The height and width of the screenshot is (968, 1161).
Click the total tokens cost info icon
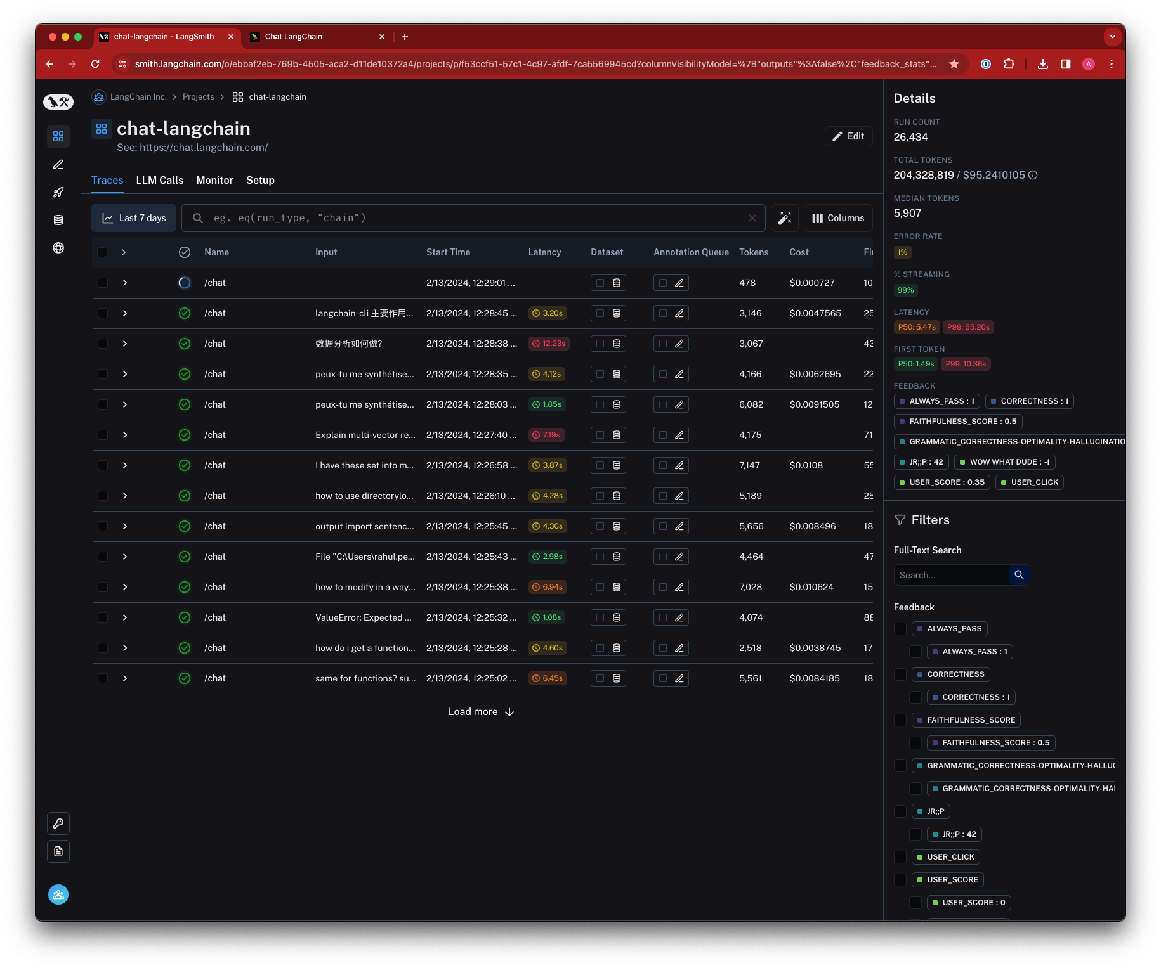(1033, 175)
